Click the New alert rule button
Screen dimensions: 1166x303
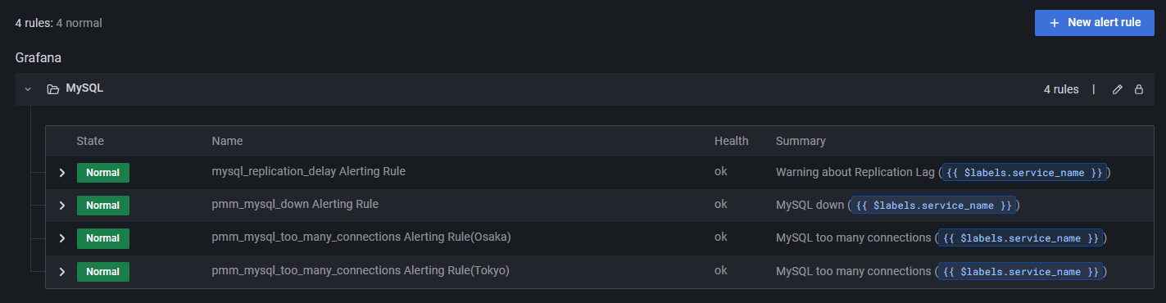click(1094, 23)
